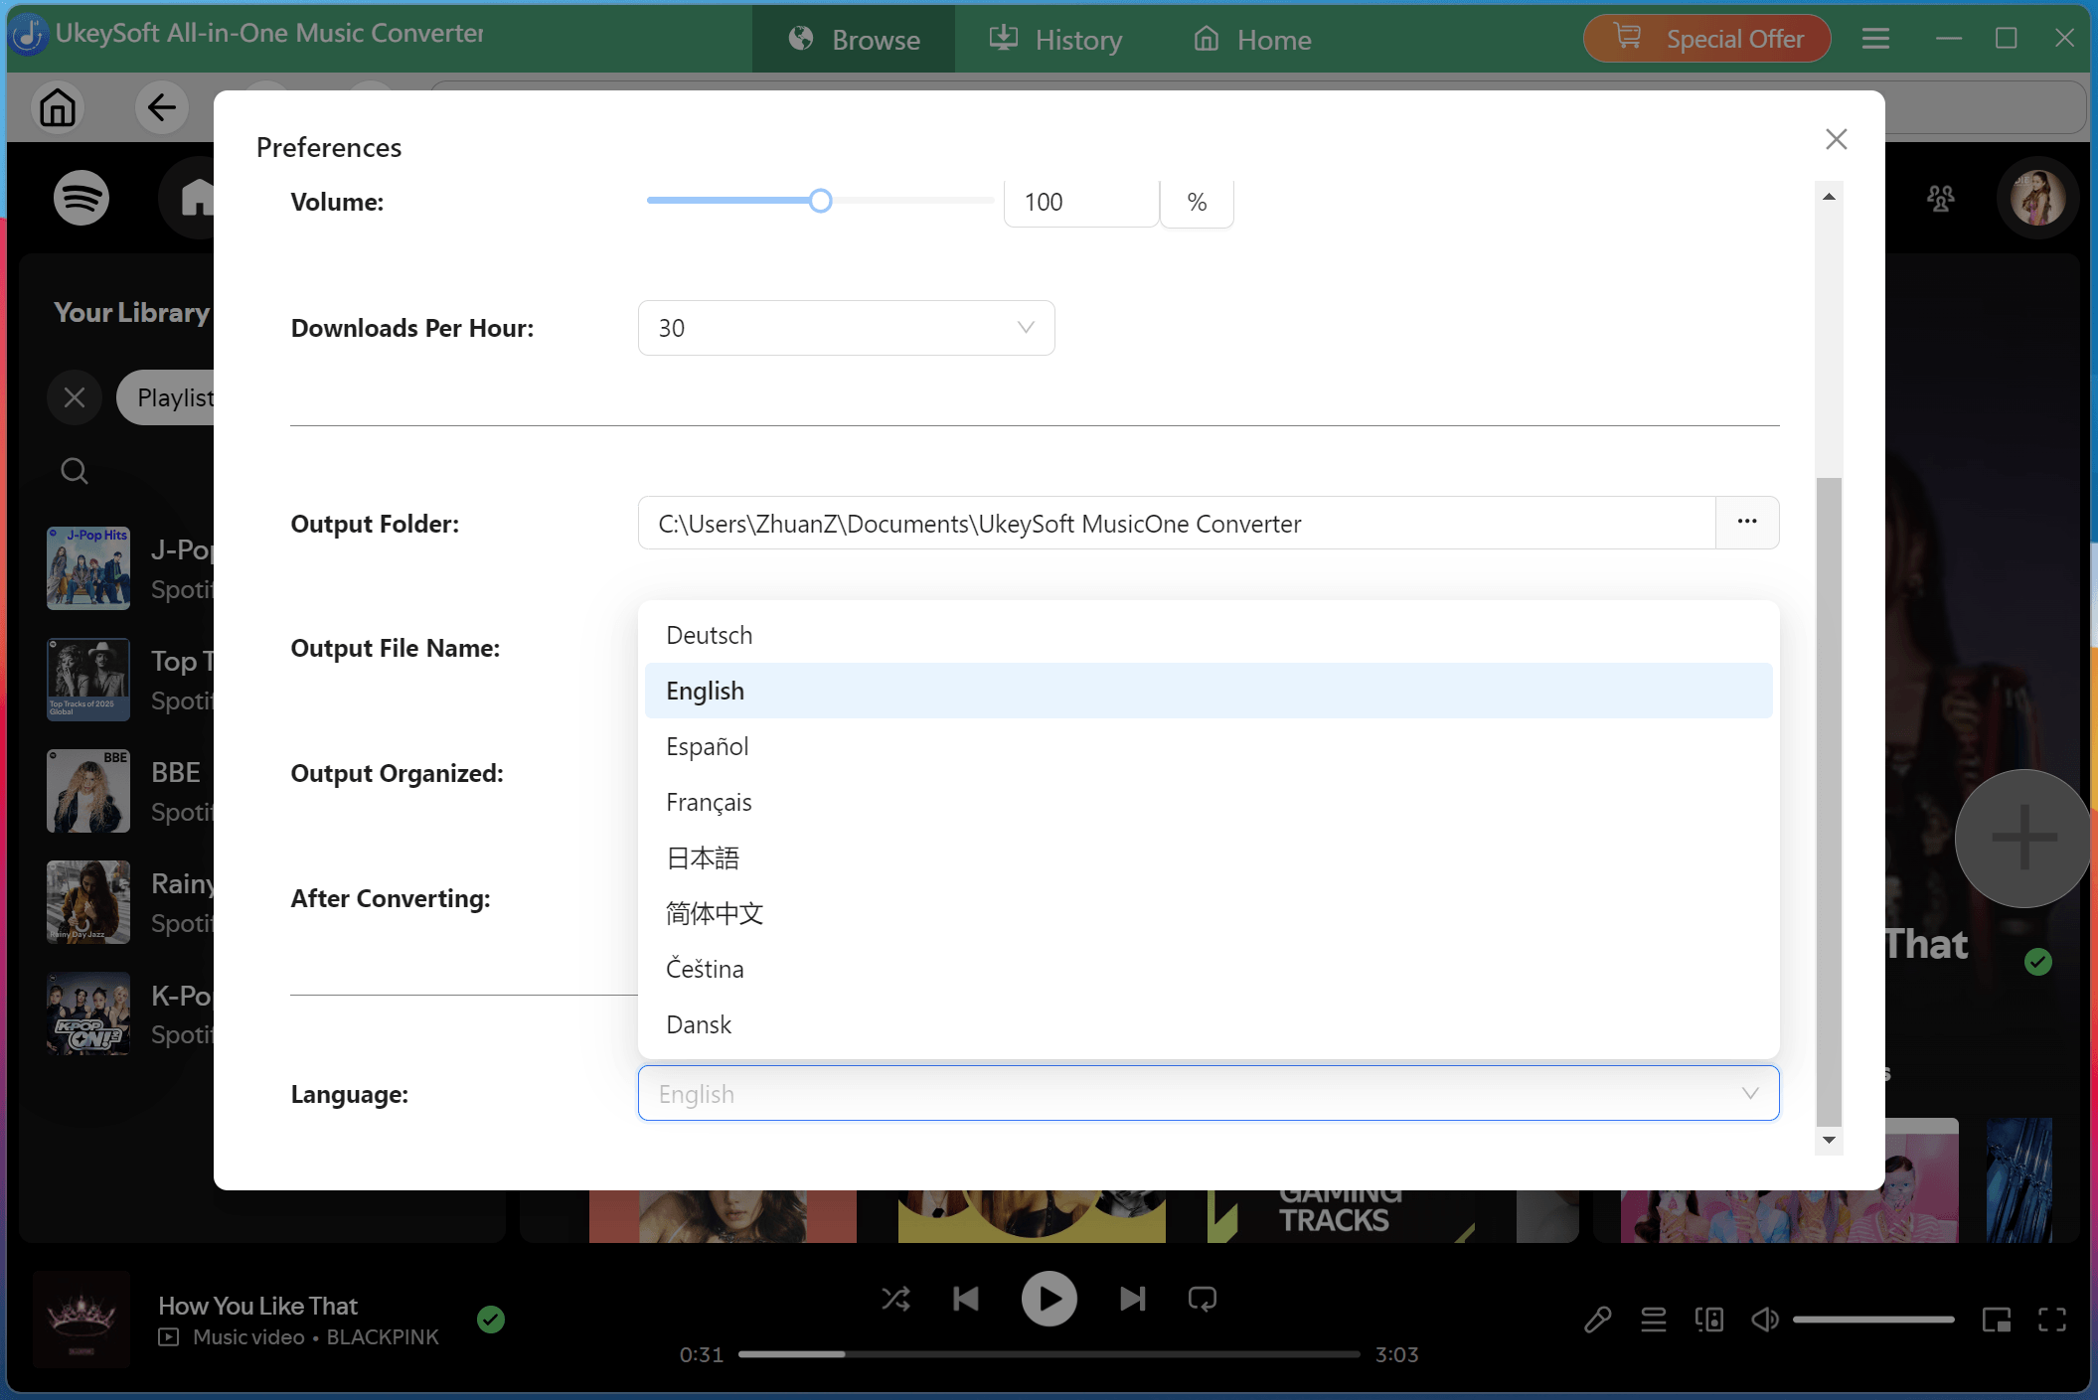
Task: Select Español from the language list
Action: [707, 746]
